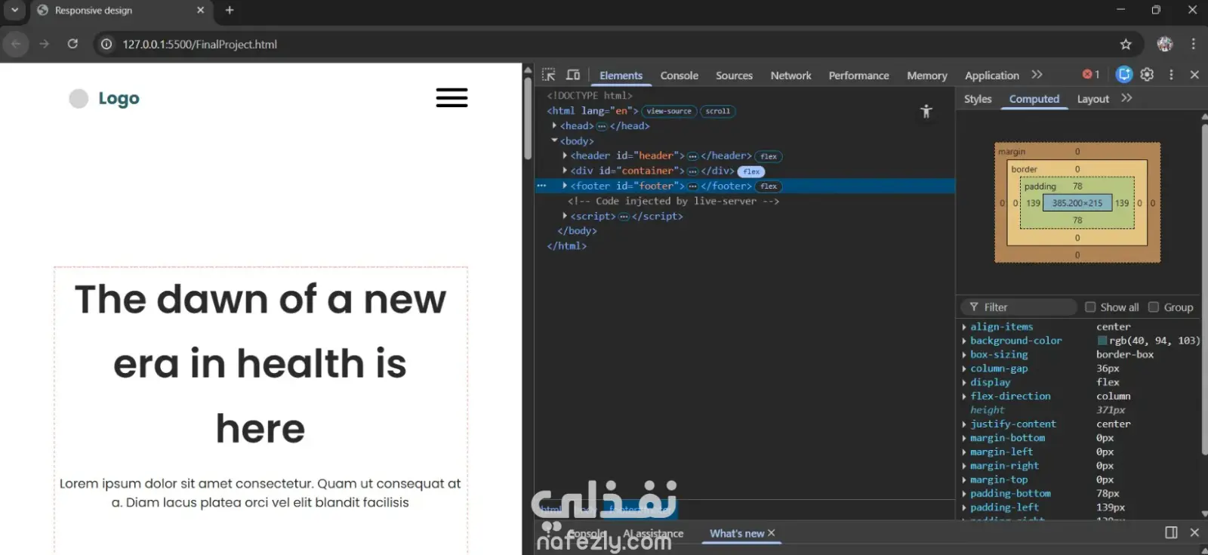This screenshot has width=1208, height=555.
Task: Expand the collapsed head element ellipsis
Action: pos(602,126)
